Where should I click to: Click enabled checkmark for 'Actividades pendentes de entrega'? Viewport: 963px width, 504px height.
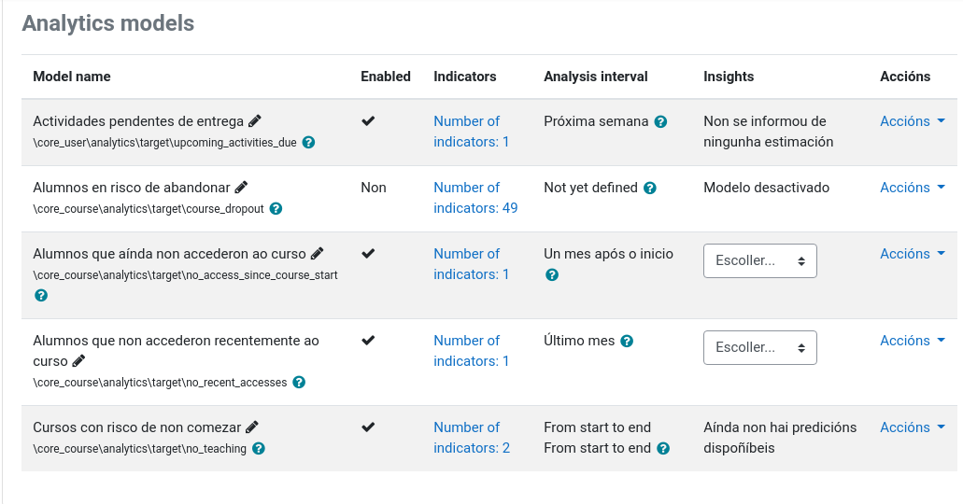368,121
